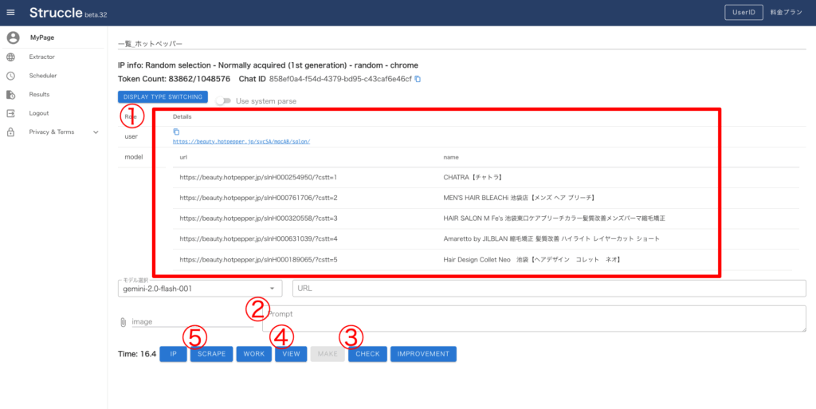The height and width of the screenshot is (409, 816).
Task: Focus the URL input field
Action: click(x=549, y=289)
